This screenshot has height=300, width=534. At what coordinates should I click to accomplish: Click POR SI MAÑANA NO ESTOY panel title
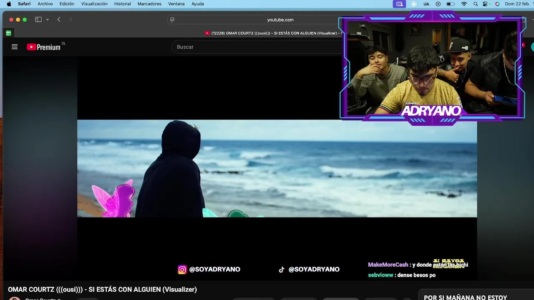click(466, 297)
